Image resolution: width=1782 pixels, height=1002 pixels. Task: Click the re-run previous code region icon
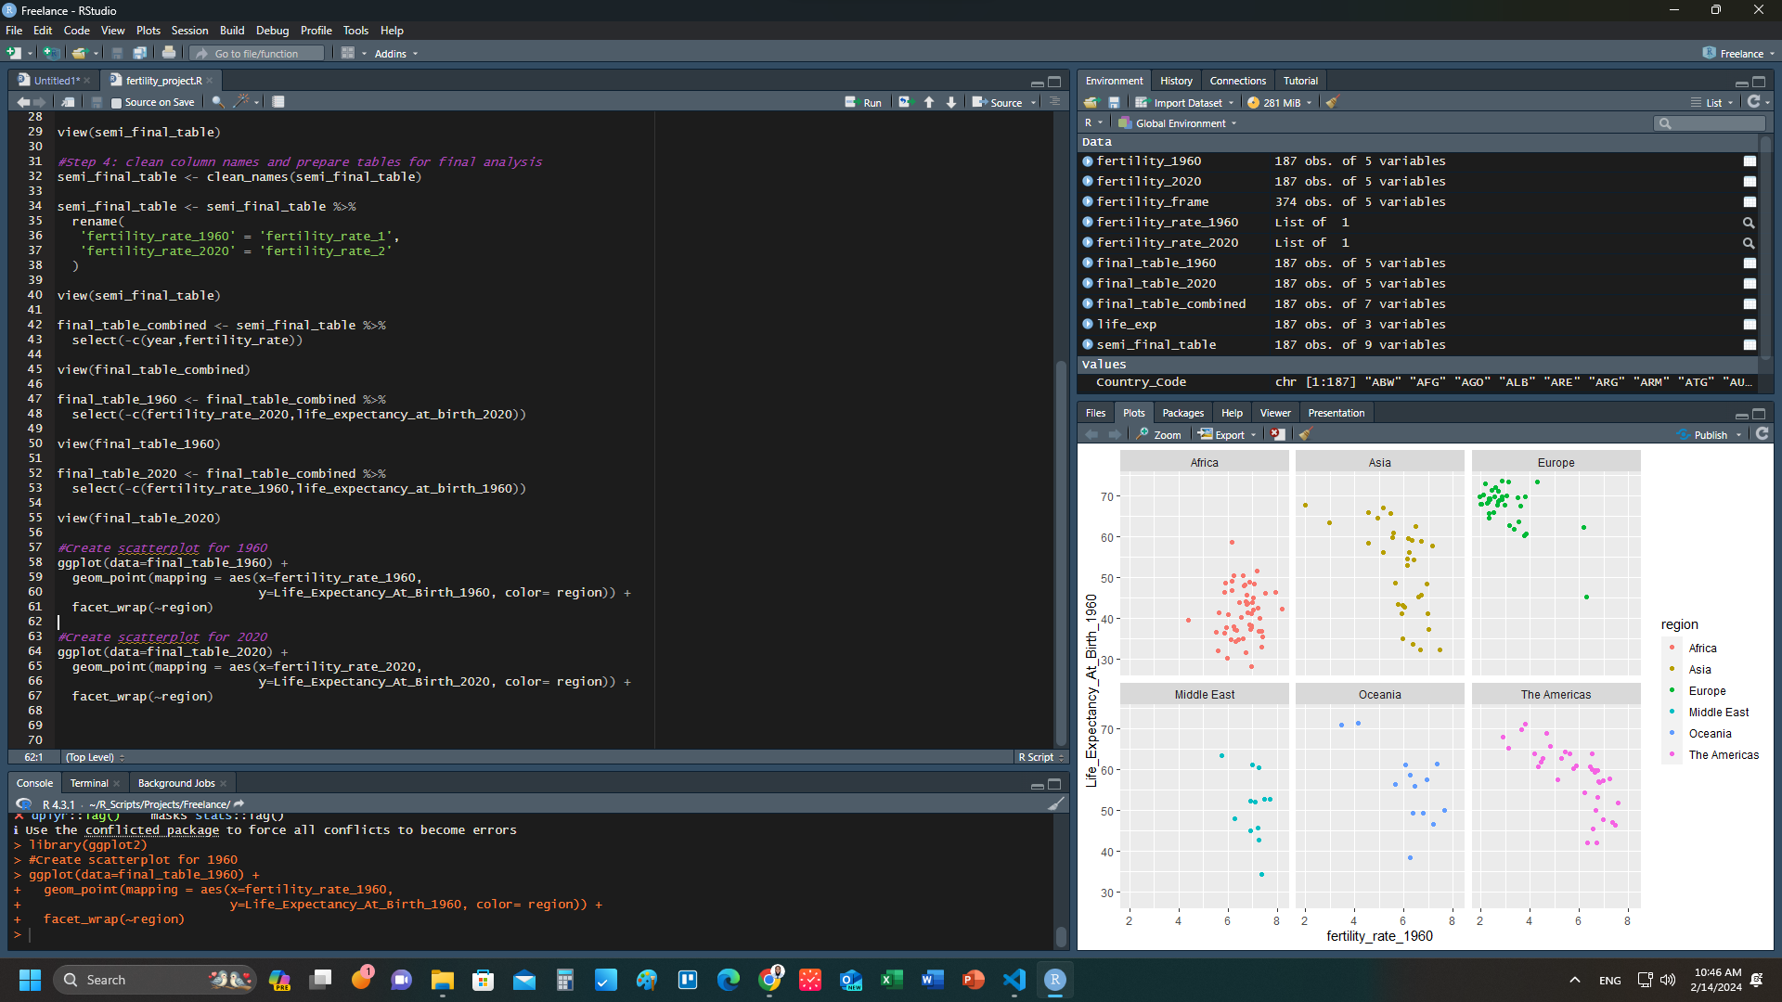pyautogui.click(x=905, y=102)
